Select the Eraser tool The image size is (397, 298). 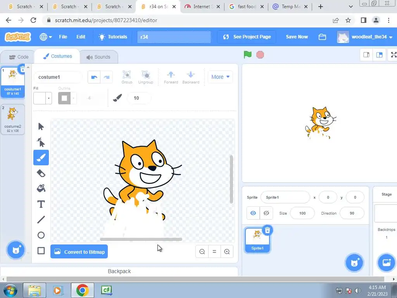click(41, 173)
